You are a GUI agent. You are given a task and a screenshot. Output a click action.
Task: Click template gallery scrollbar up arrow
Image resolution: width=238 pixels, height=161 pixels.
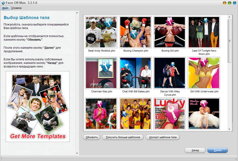click(229, 17)
